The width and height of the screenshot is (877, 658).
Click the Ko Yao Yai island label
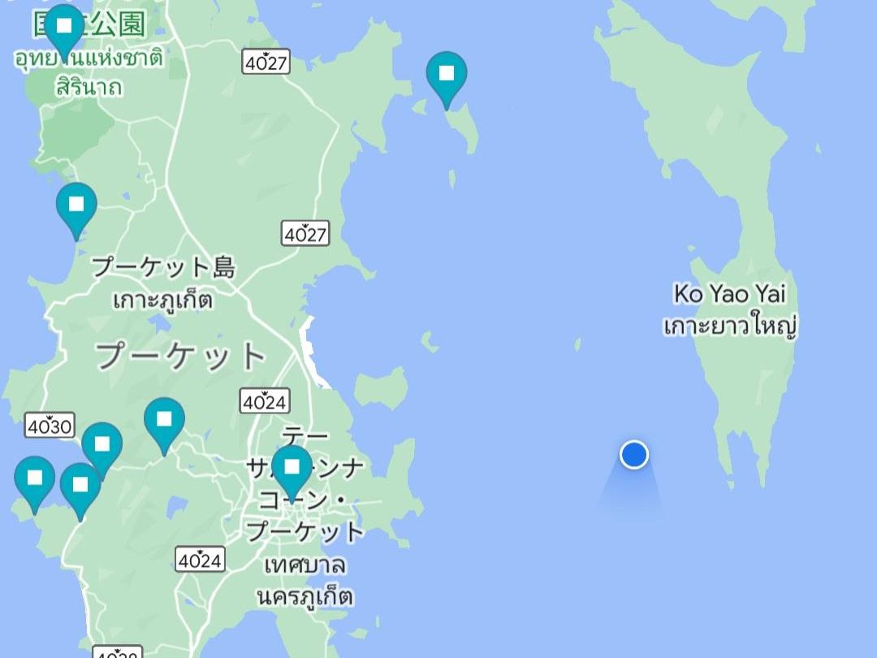[730, 294]
